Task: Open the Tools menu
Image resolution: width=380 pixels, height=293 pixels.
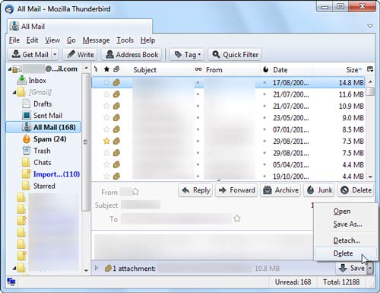Action: coord(125,40)
